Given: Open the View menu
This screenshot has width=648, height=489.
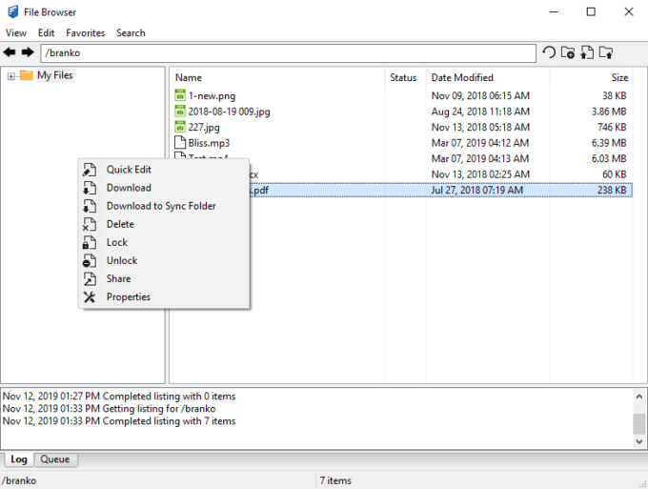Looking at the screenshot, I should pos(16,32).
